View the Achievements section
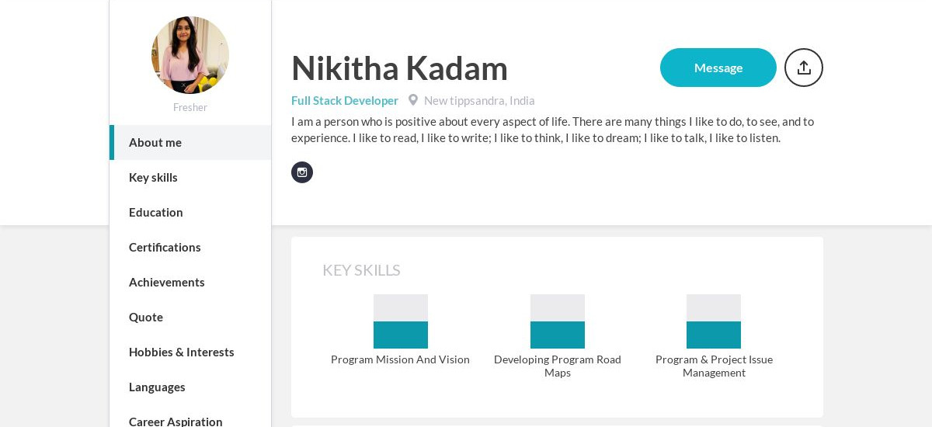This screenshot has height=427, width=932. [190, 282]
